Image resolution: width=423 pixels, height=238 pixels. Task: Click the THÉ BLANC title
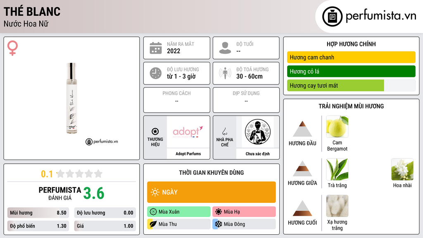32,12
